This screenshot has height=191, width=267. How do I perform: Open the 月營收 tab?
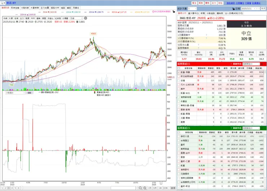[x=76, y=8]
